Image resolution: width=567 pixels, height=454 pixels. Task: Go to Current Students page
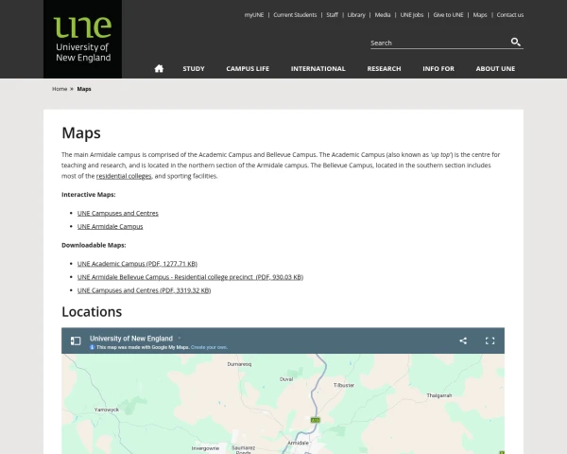tap(295, 15)
